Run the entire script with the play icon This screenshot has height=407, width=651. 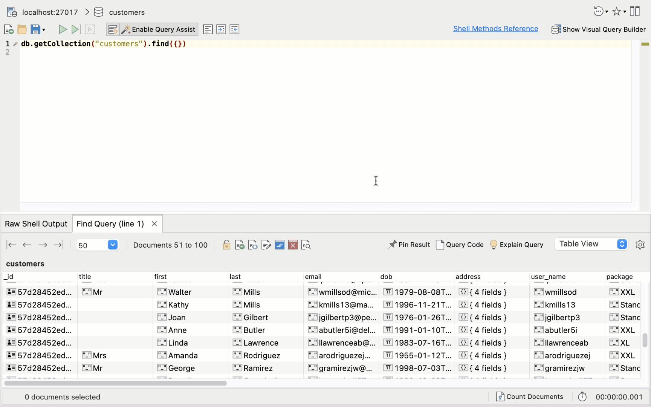(63, 29)
